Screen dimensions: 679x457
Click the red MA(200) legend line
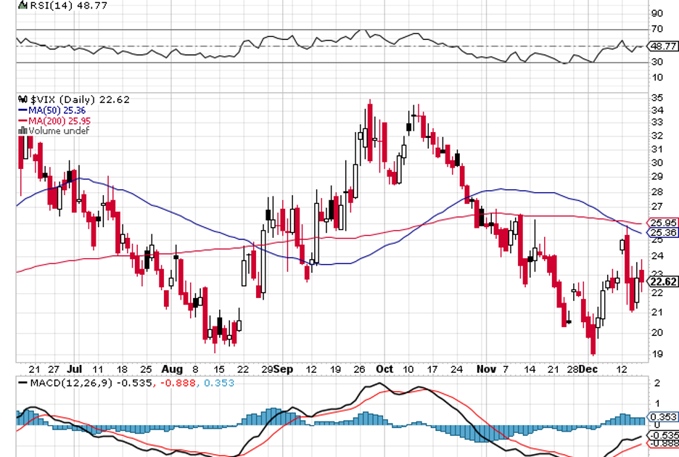(22, 120)
